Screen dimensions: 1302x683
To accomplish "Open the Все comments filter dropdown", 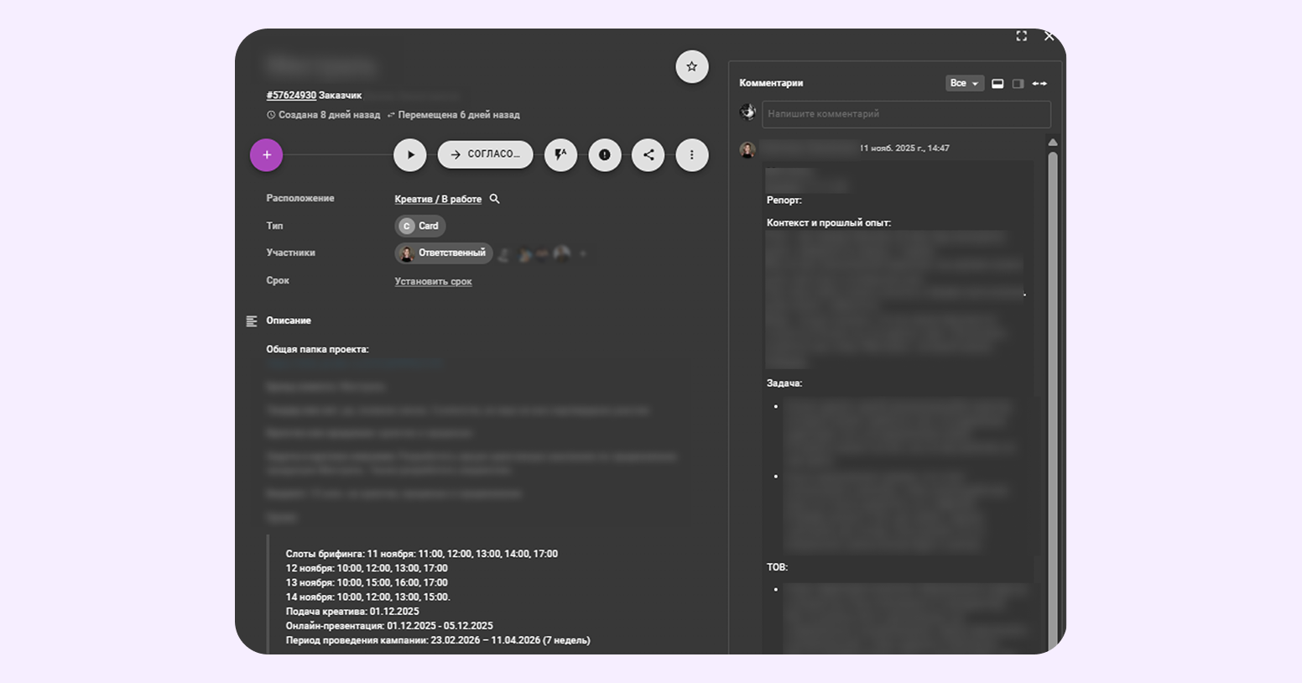I will click(x=964, y=84).
